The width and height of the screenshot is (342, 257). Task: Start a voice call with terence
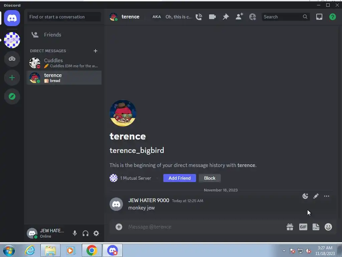point(199,17)
